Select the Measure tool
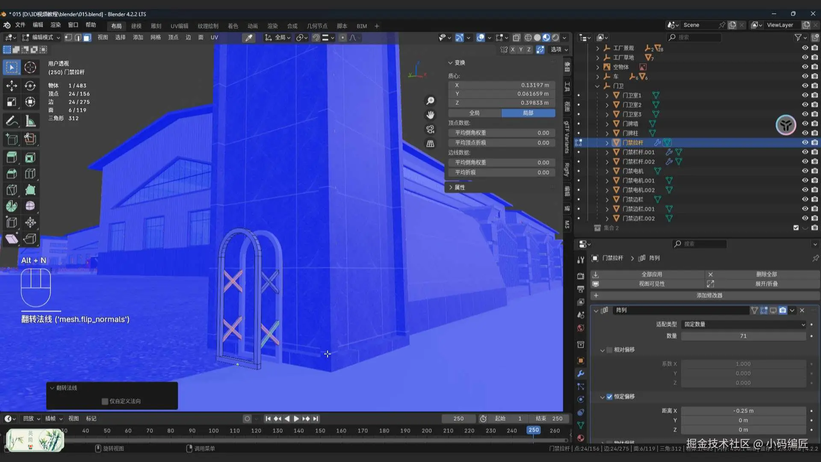 pos(30,121)
